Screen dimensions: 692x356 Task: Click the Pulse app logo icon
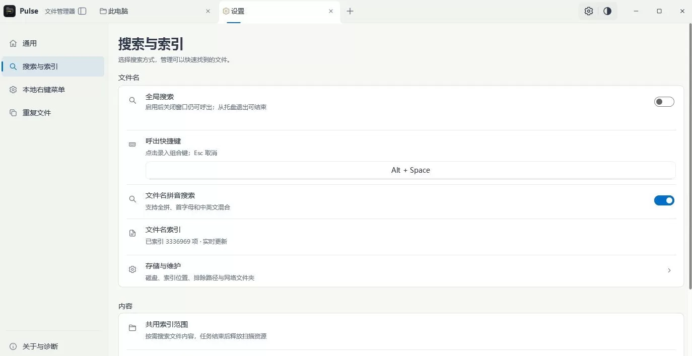[10, 11]
